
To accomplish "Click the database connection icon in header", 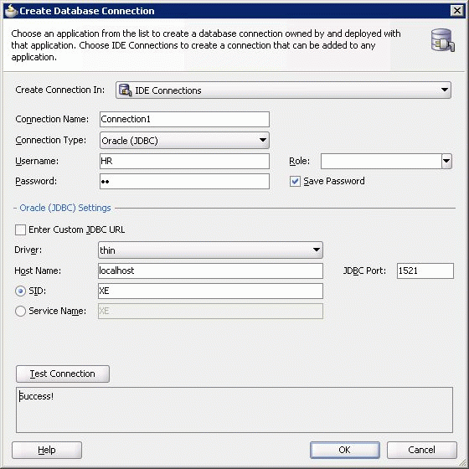I will pos(443,40).
